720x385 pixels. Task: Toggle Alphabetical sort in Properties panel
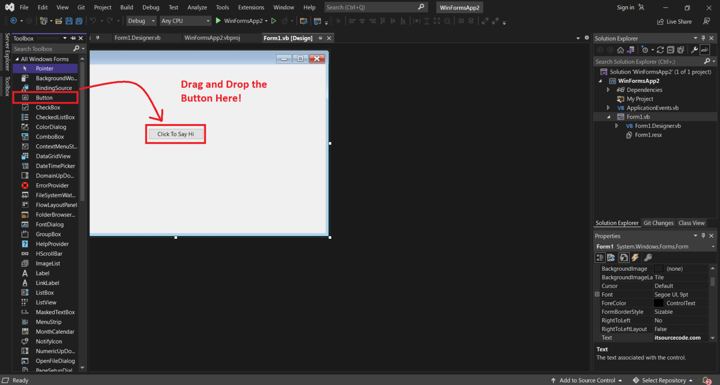[611, 258]
